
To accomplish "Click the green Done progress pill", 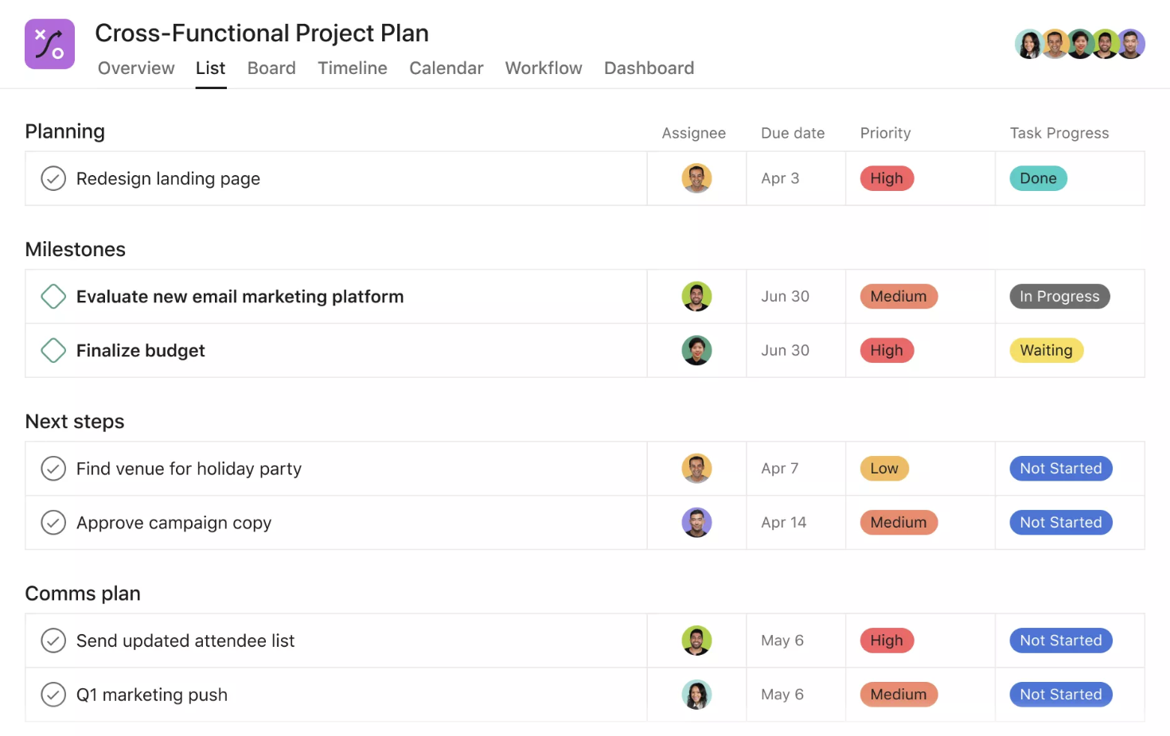I will click(x=1038, y=178).
